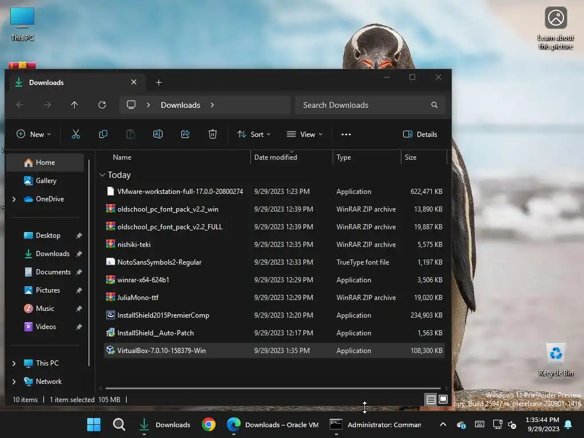Unpin Downloads from Quick access

[79, 254]
